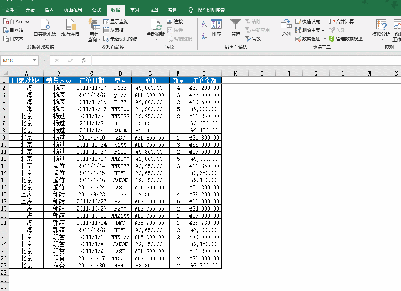Expand From Other Sources (自其他来源) dropdown
401x291 pixels.
[x=45, y=39]
